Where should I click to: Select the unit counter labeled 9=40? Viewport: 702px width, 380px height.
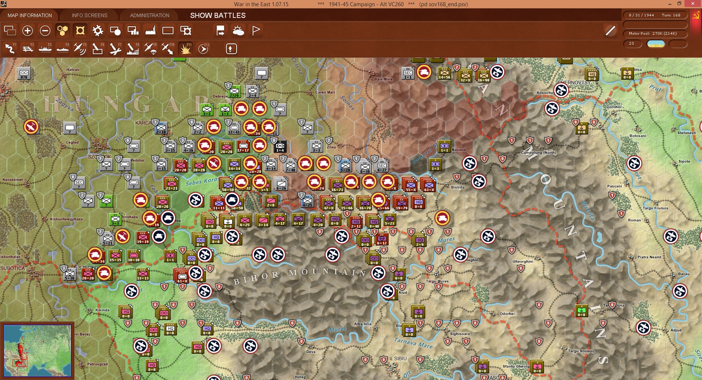(374, 222)
